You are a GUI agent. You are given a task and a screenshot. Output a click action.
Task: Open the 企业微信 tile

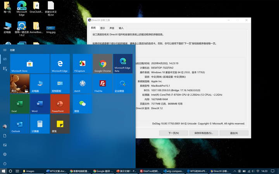pos(123,84)
